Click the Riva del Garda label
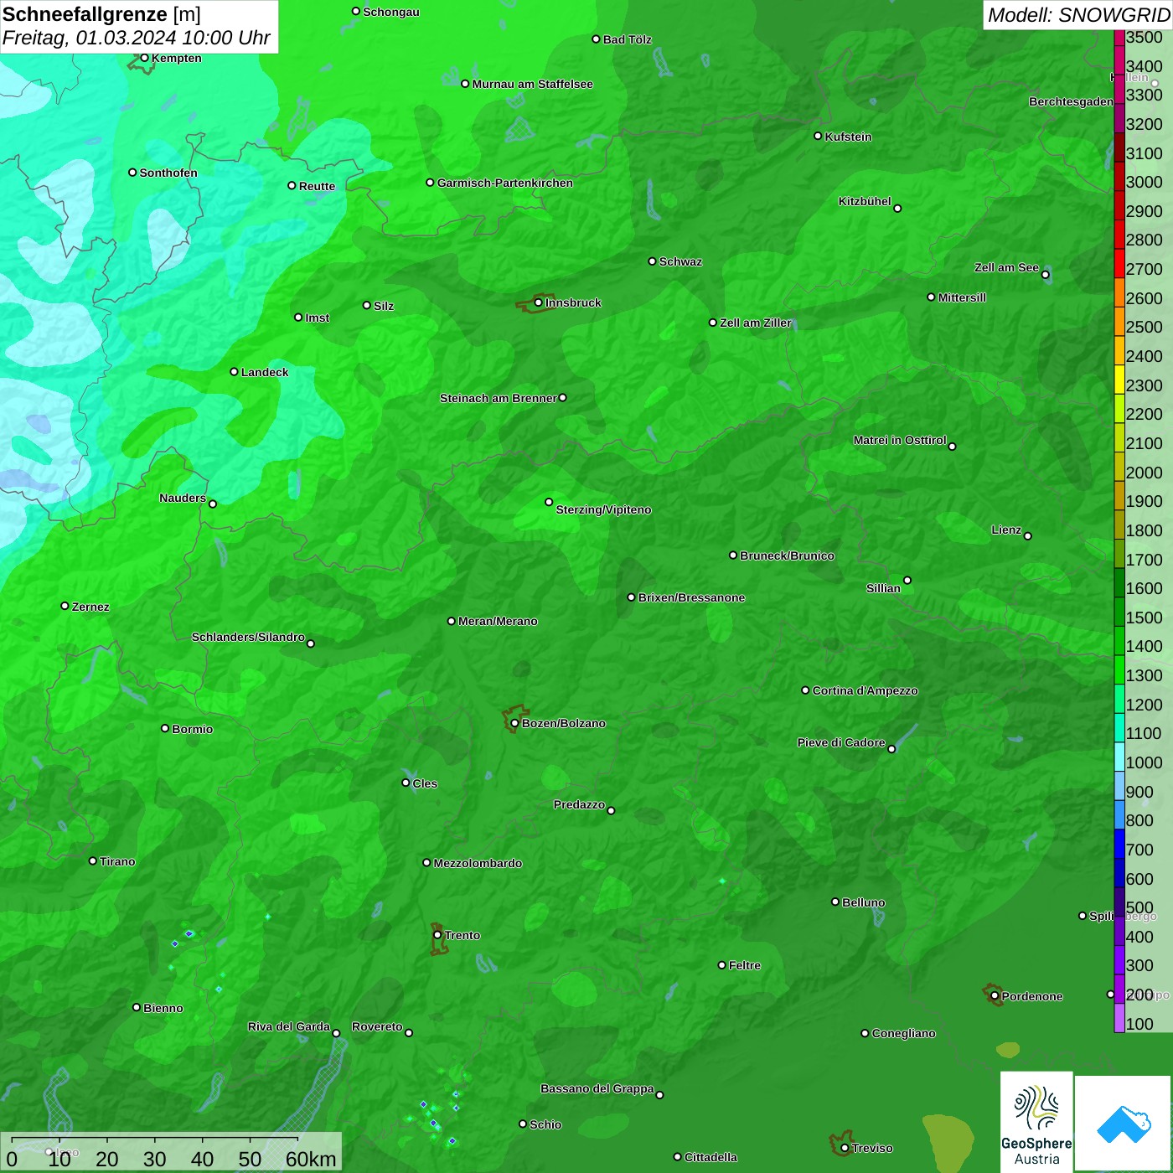 coord(289,1026)
